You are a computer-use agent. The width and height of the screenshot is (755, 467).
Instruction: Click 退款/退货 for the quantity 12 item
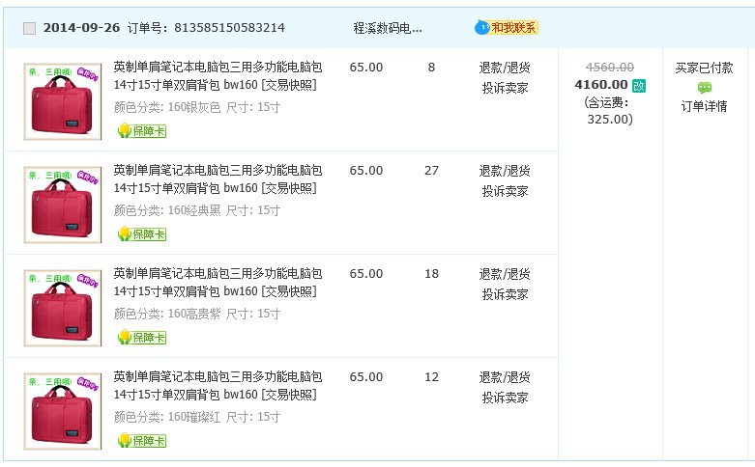(505, 377)
